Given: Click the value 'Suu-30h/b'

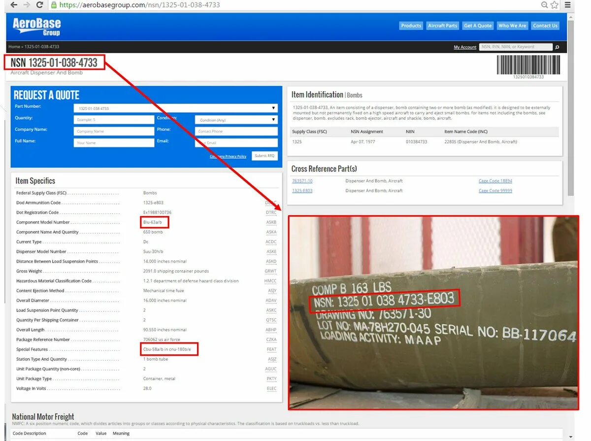Looking at the screenshot, I should tap(154, 252).
